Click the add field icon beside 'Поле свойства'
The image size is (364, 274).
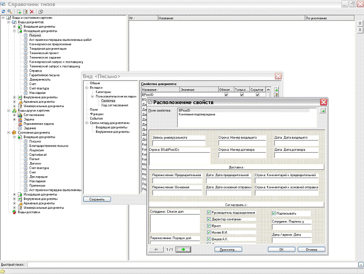tap(322, 111)
